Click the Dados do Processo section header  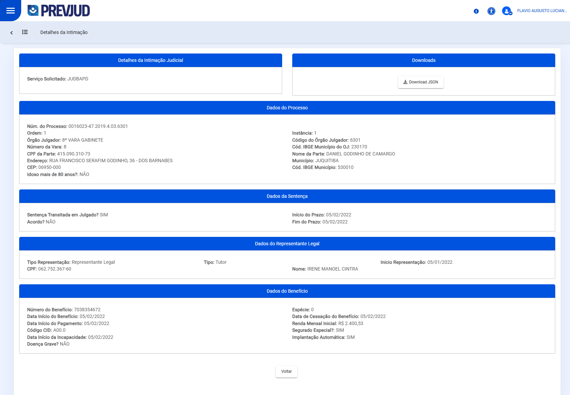click(287, 108)
